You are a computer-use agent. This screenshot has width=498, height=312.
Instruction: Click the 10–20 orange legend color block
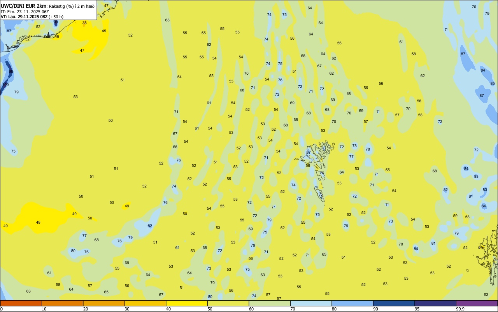click(62, 303)
